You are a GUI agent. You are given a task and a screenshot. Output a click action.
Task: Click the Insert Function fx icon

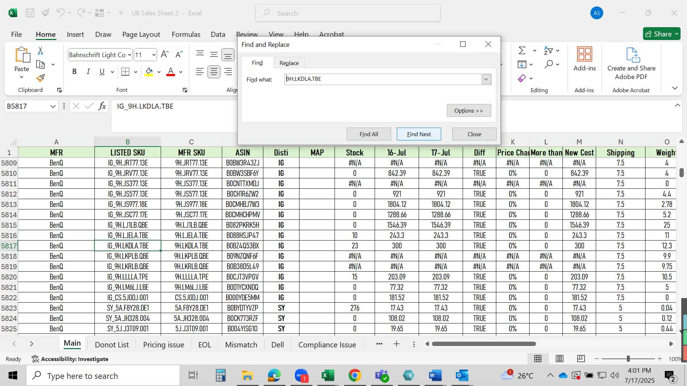point(102,106)
